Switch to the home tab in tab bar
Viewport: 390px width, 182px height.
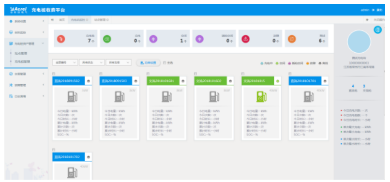tap(62, 20)
